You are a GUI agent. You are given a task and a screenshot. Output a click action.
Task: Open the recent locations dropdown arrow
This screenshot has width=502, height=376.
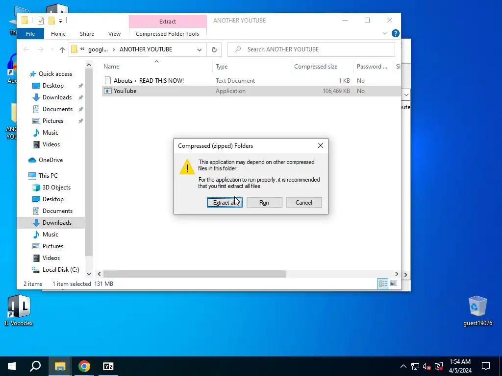[52, 49]
